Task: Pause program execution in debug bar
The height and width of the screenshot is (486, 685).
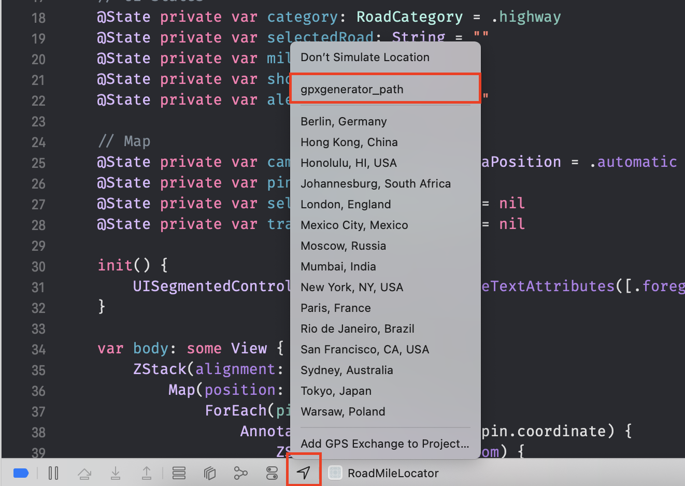Action: coord(53,473)
